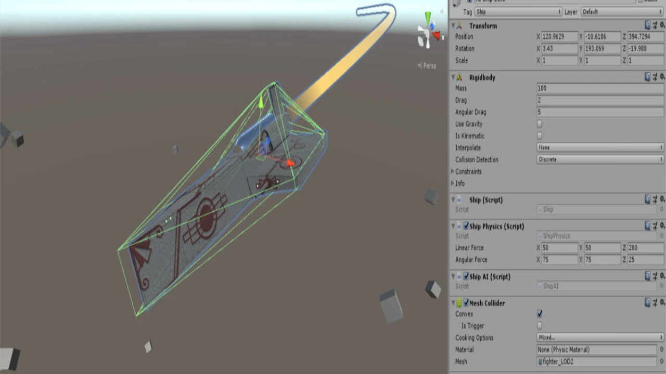666x374 pixels.
Task: Open the Interpolate dropdown set to None
Action: pos(600,148)
